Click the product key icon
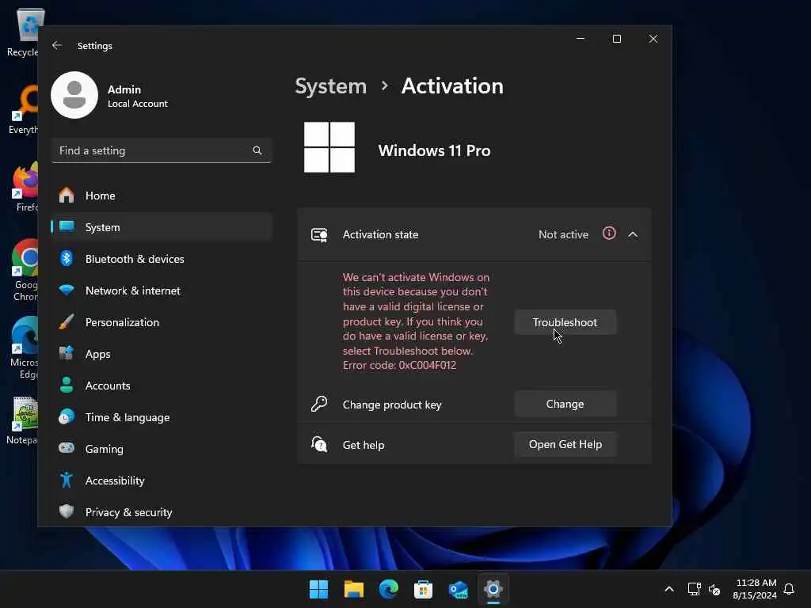Image resolution: width=811 pixels, height=608 pixels. (319, 404)
